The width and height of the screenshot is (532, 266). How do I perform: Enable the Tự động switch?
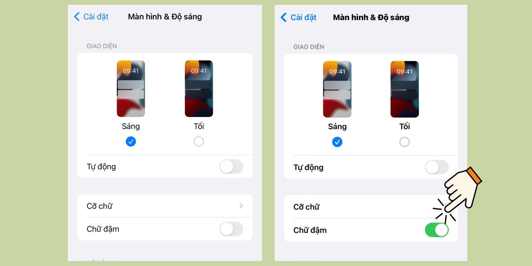click(231, 167)
